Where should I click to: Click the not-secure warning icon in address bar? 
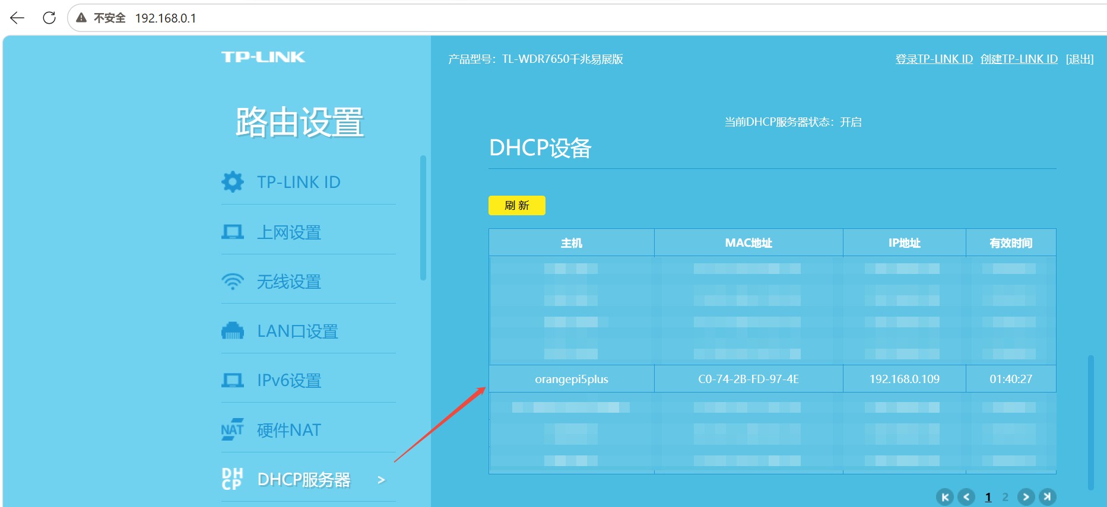click(x=82, y=18)
